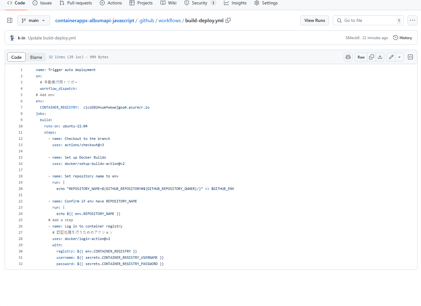Expand more edit options dropdown
The height and width of the screenshot is (306, 421).
tap(399, 57)
